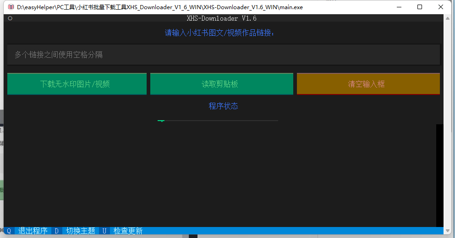Viewport: 455px width, 238px height.
Task: Click the Q key hint in the footer
Action: pyautogui.click(x=9, y=231)
